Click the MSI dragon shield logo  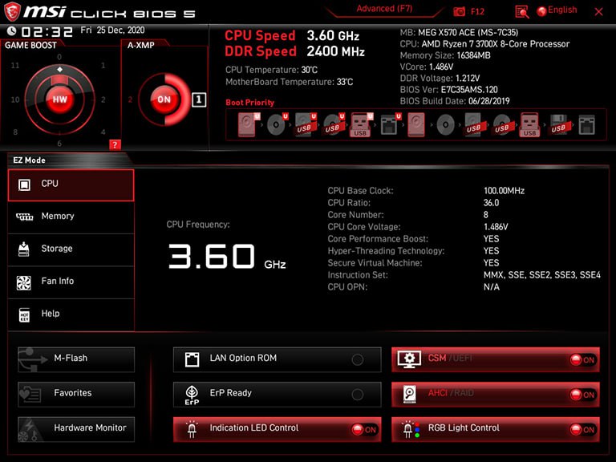(12, 12)
